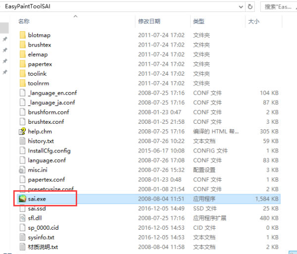
Task: Select the file named brushtex.conf
Action: 46,122
